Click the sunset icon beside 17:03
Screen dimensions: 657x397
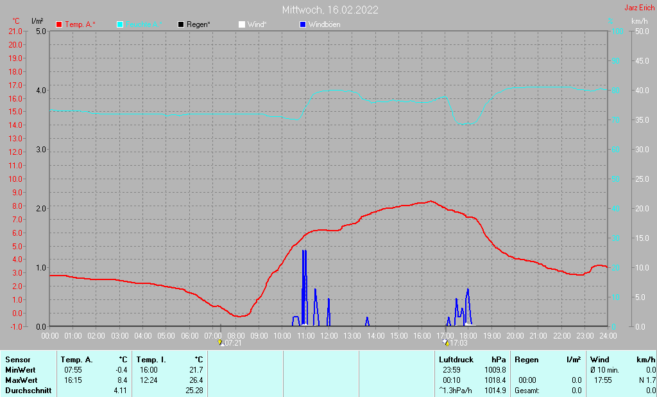click(446, 343)
